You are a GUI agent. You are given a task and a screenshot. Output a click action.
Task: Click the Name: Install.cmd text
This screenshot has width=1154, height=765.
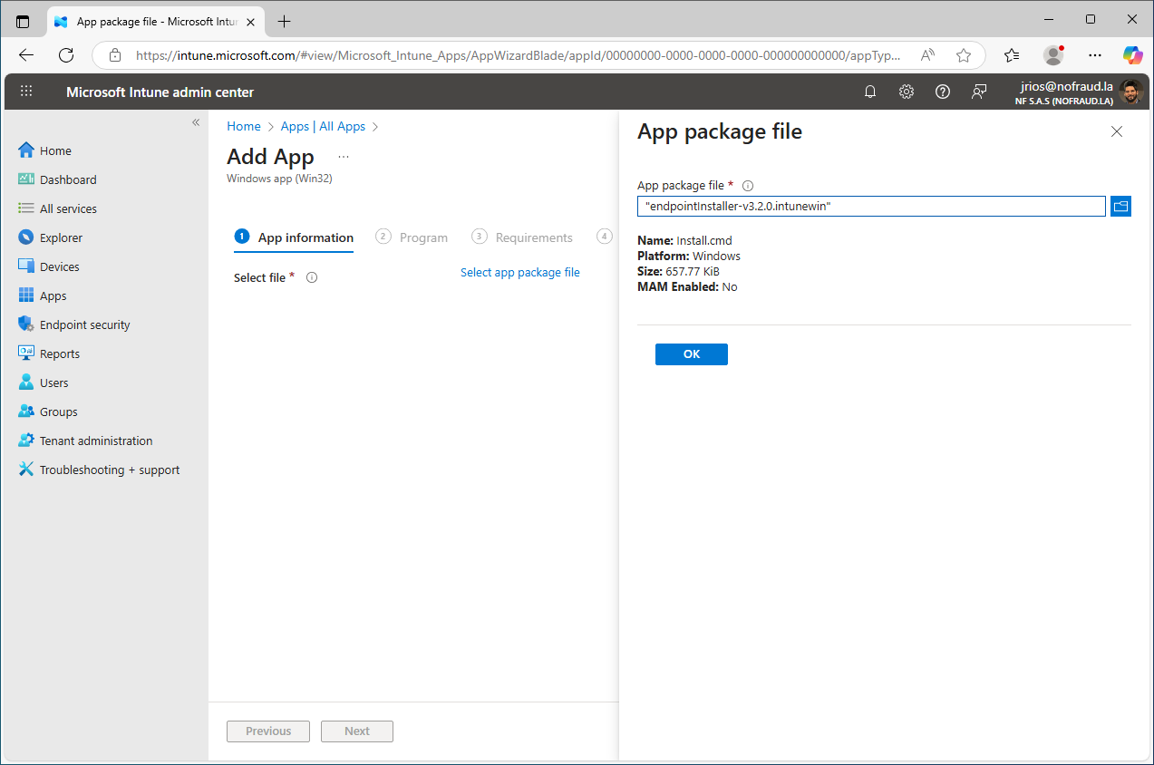(684, 241)
